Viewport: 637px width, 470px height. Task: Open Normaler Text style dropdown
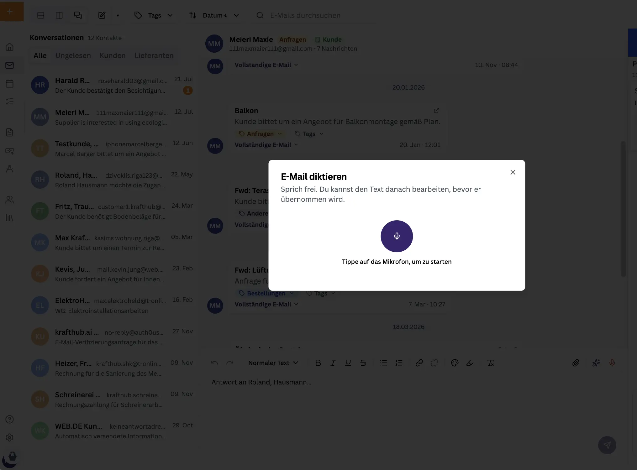tap(273, 363)
